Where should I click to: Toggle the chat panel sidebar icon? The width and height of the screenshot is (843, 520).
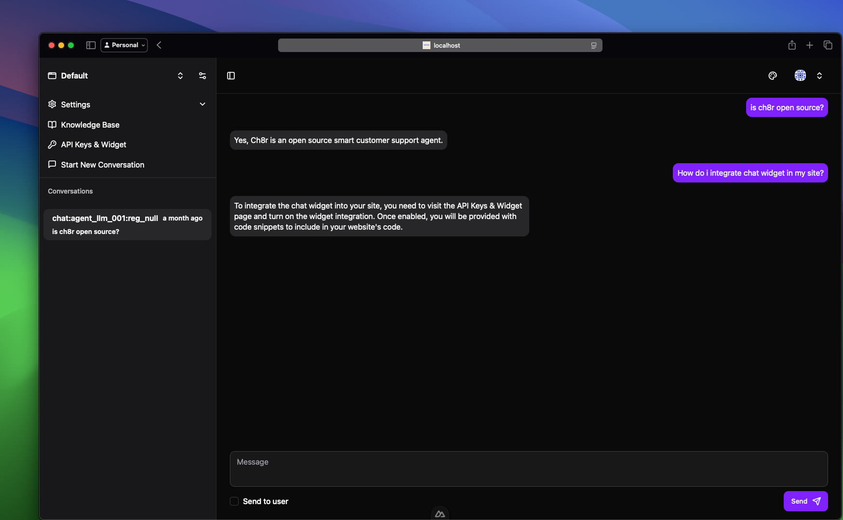(x=231, y=76)
